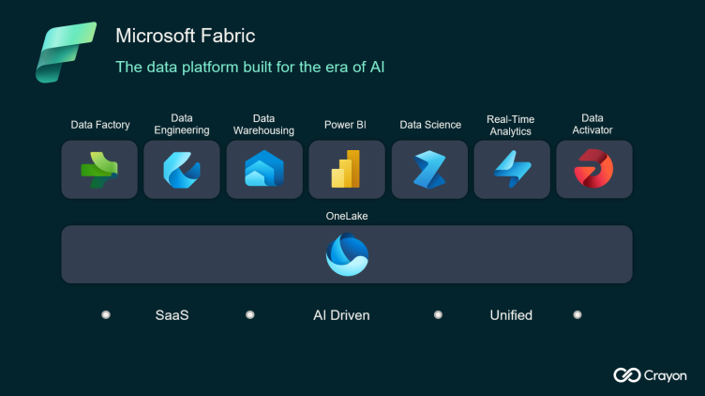The image size is (705, 396).
Task: Click the bullet dot after Unified
Action: [577, 315]
